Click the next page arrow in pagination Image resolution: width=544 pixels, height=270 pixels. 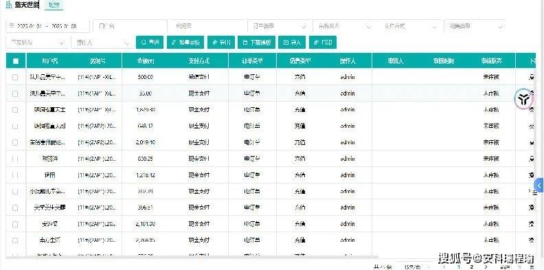click(486, 267)
